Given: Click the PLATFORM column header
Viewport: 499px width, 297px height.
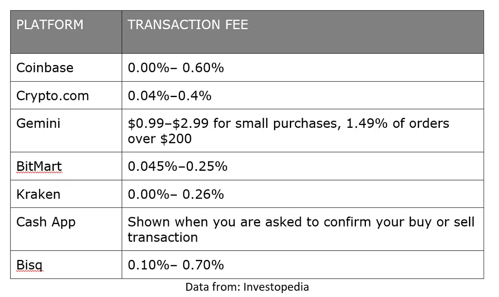Looking at the screenshot, I should click(49, 25).
